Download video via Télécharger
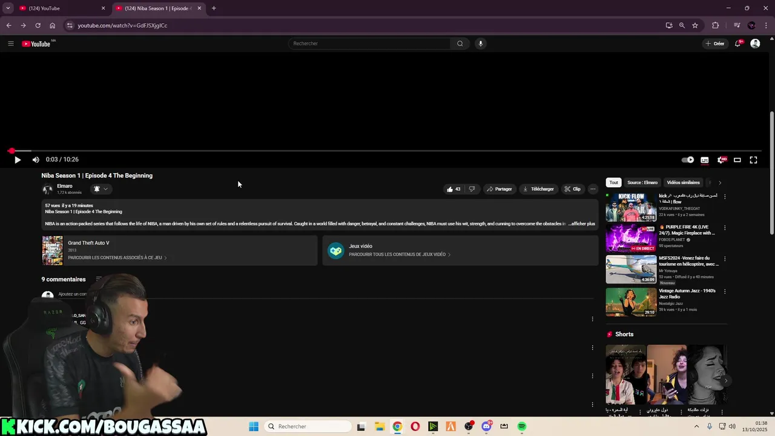Image resolution: width=775 pixels, height=436 pixels. point(538,189)
